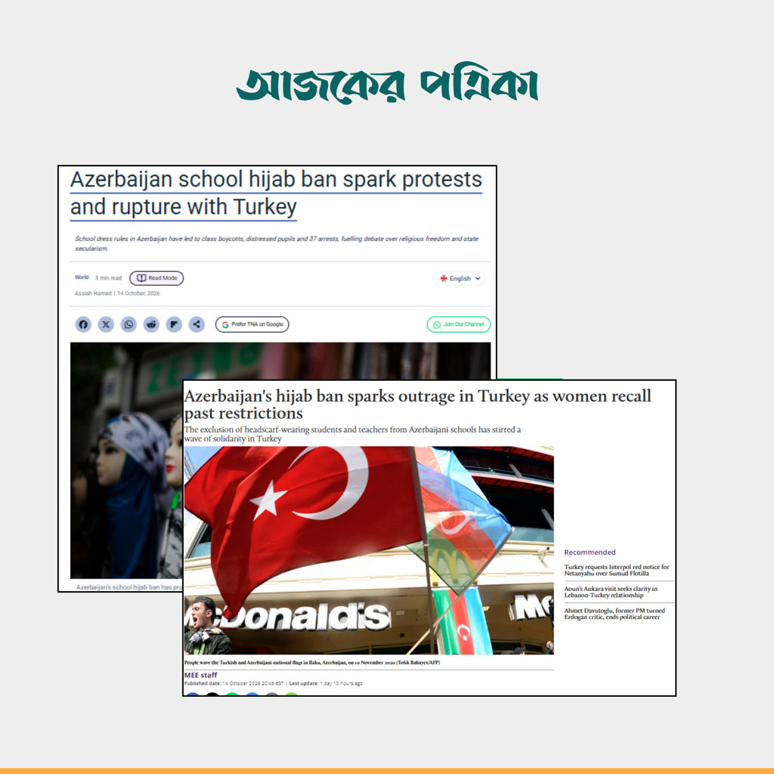
Task: Share the article via WhatsApp icon
Action: click(128, 324)
